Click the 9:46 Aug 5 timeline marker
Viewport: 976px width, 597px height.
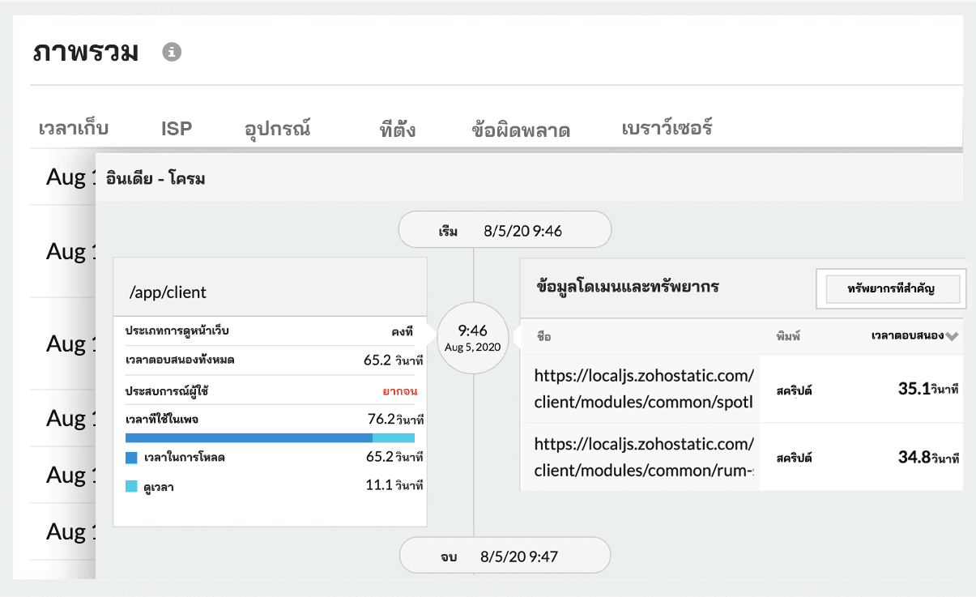(473, 337)
